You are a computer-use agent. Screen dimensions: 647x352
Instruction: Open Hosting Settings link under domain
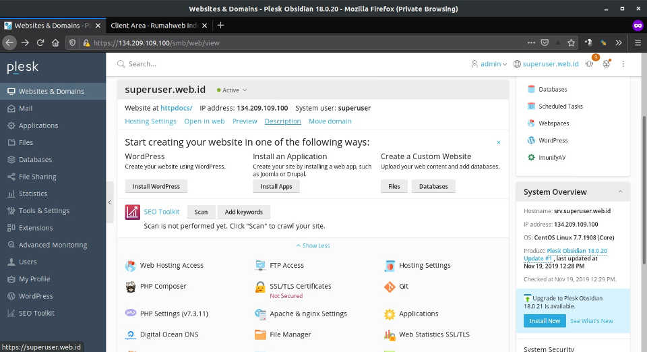(x=150, y=121)
